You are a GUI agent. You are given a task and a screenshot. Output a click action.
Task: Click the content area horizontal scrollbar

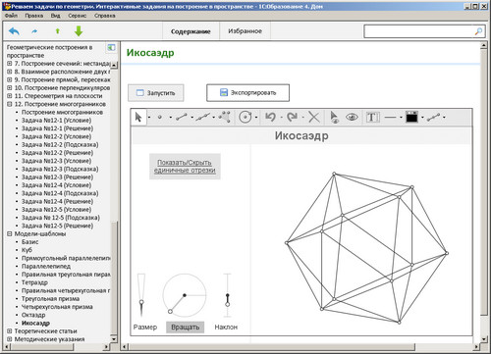click(x=272, y=347)
